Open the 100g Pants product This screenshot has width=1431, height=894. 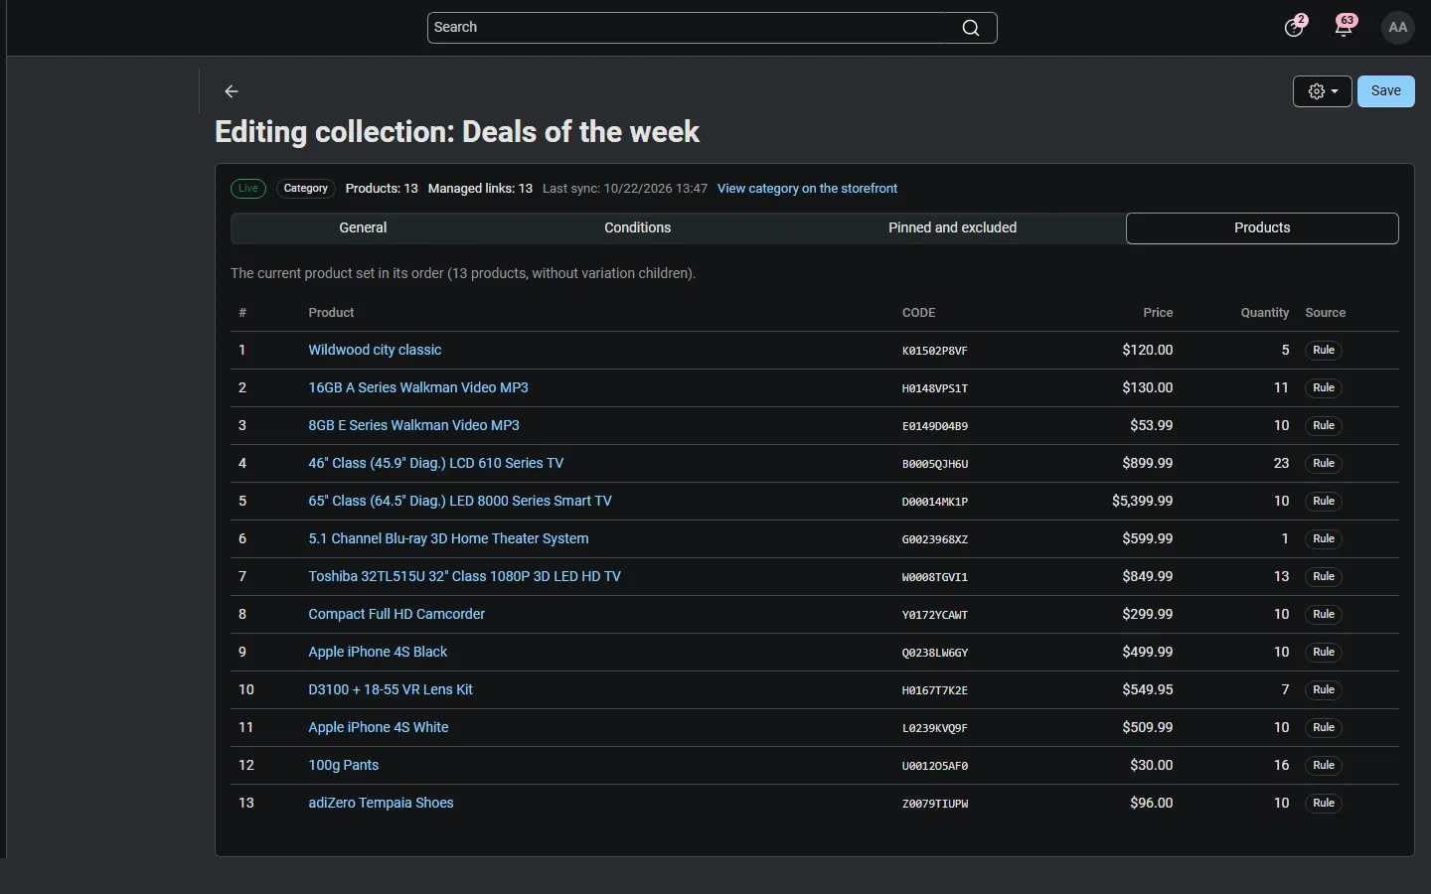[x=343, y=765]
